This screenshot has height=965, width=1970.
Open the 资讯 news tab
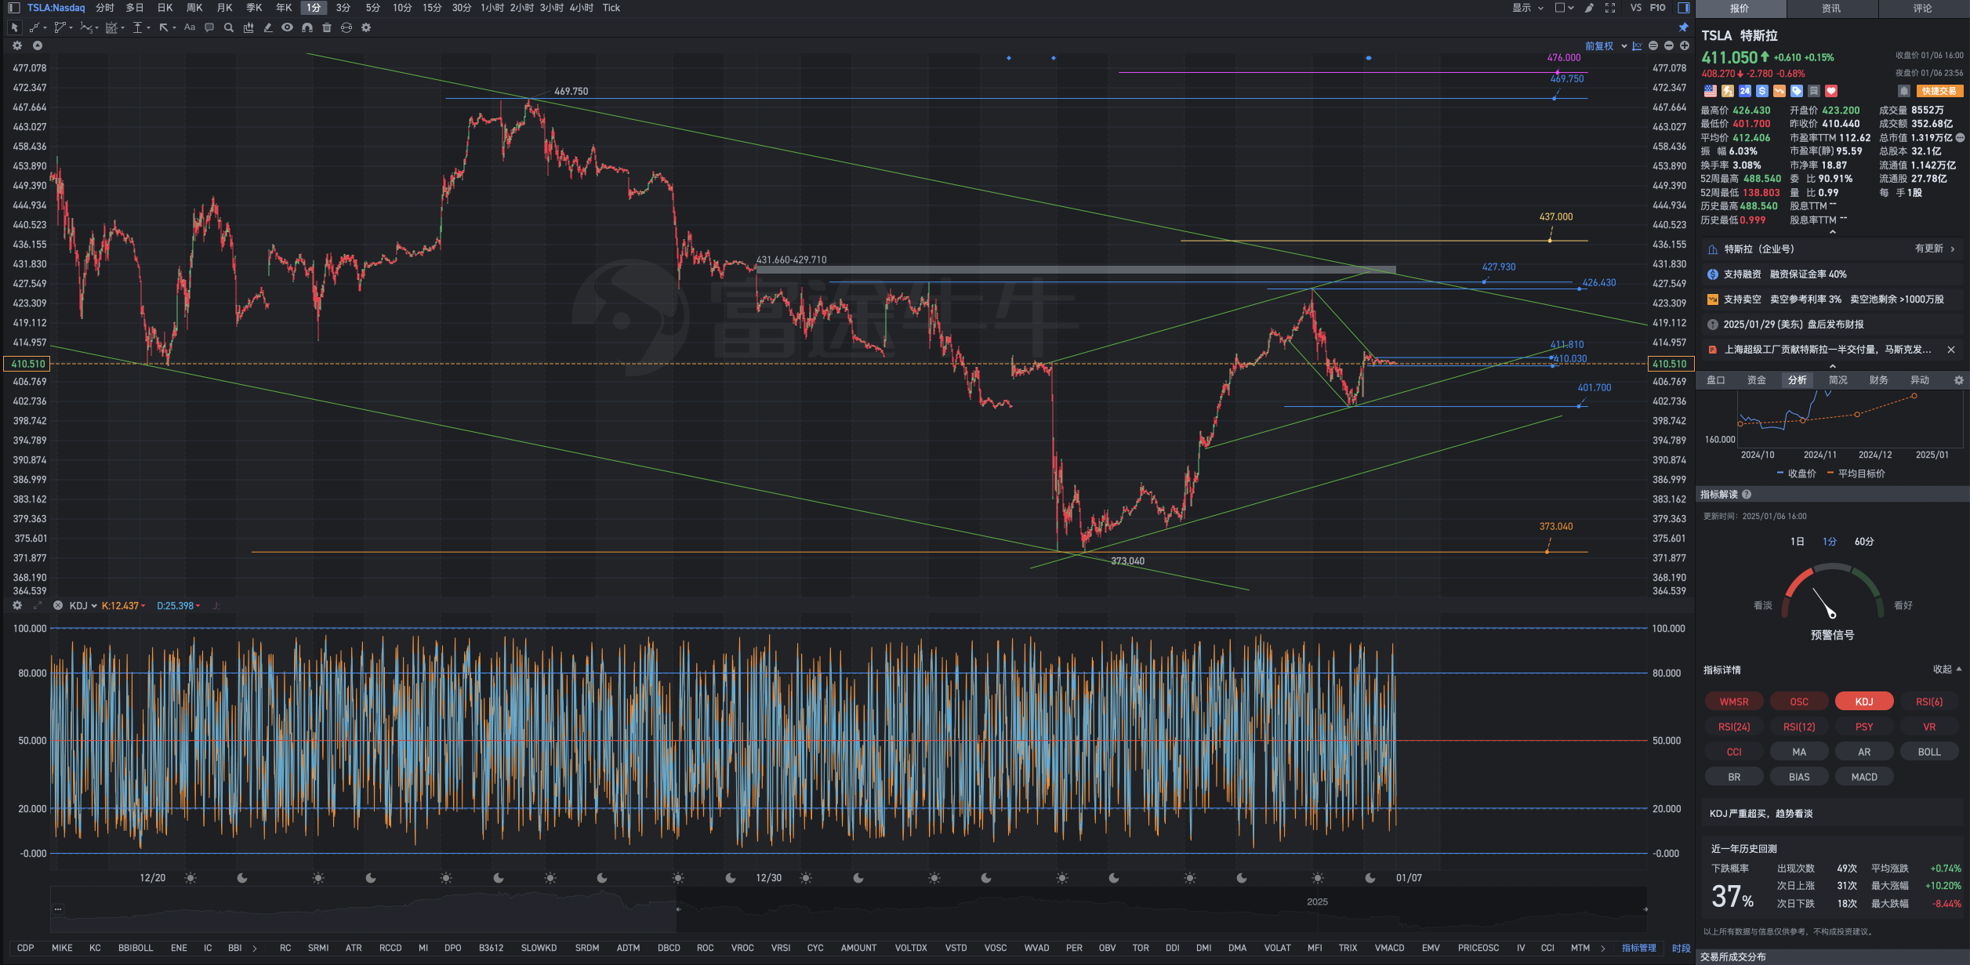tap(1831, 9)
